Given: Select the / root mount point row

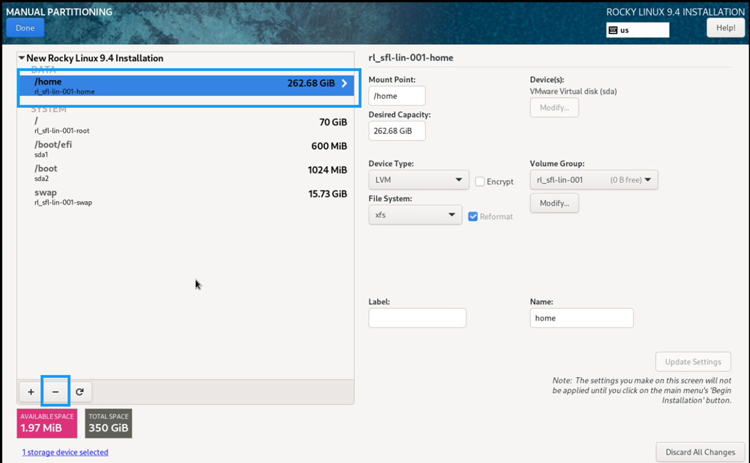Looking at the screenshot, I should [x=186, y=125].
